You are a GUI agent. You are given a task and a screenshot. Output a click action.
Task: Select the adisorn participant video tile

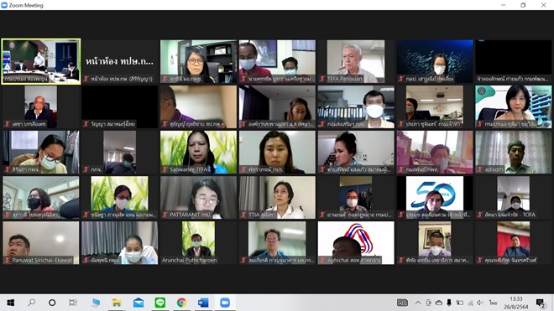pyautogui.click(x=514, y=152)
